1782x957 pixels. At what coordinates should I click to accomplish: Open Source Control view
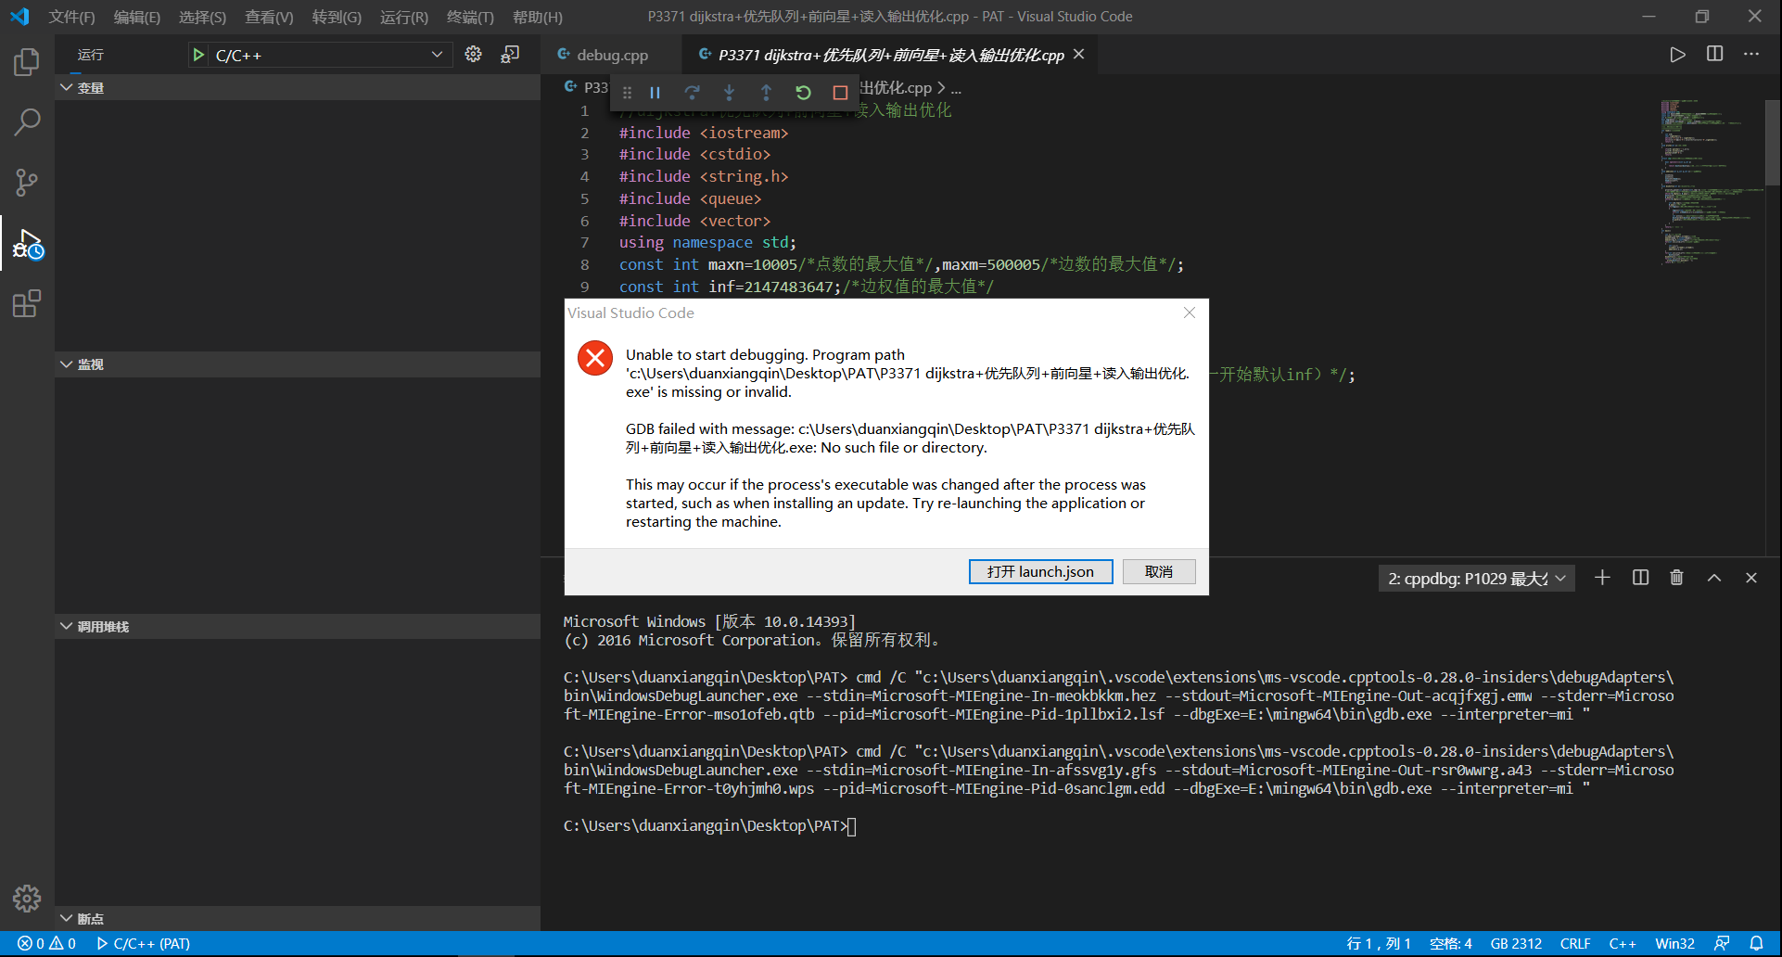click(27, 182)
